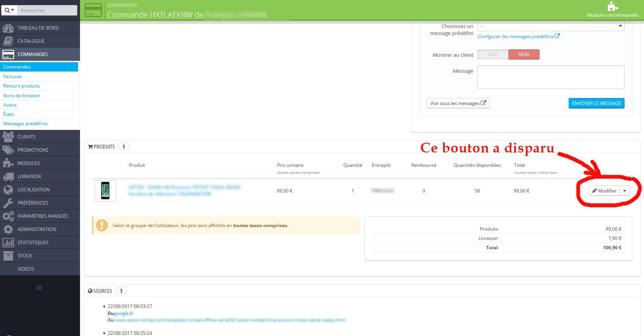Image resolution: width=644 pixels, height=336 pixels.
Task: Open the Préférences wrench icon
Action: (x=8, y=203)
